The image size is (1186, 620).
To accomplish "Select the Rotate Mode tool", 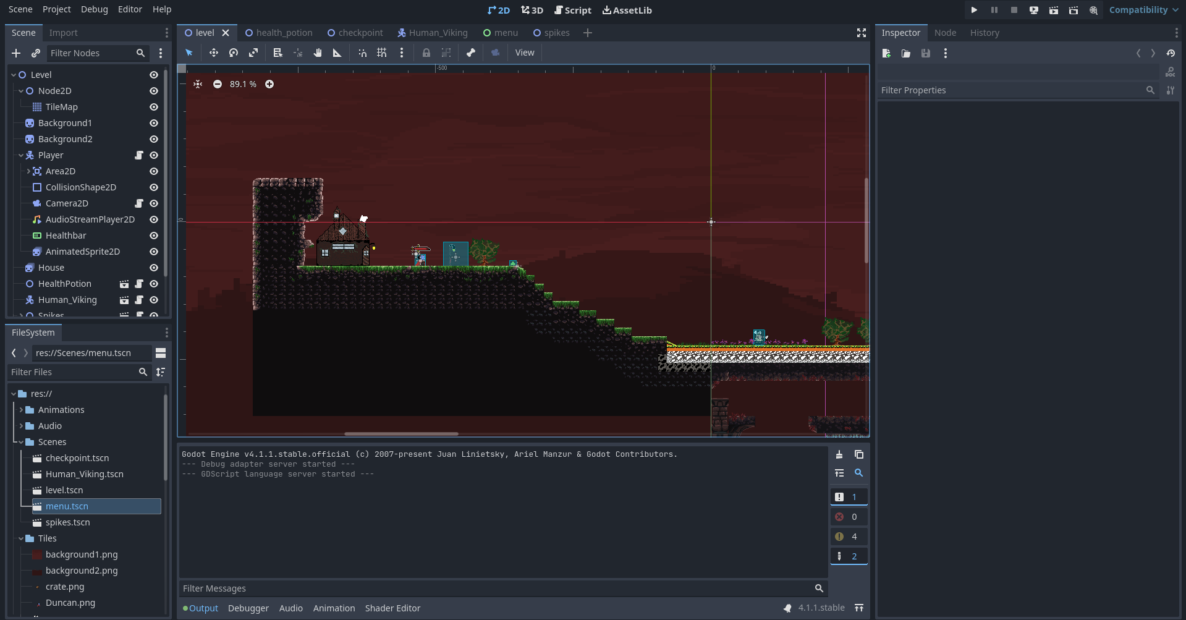I will [234, 53].
